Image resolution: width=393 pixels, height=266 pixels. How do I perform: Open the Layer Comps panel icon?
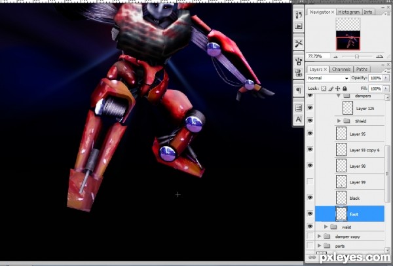tap(298, 108)
